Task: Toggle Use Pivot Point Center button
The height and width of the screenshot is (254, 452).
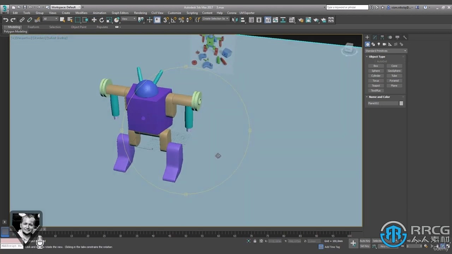Action: 141,20
